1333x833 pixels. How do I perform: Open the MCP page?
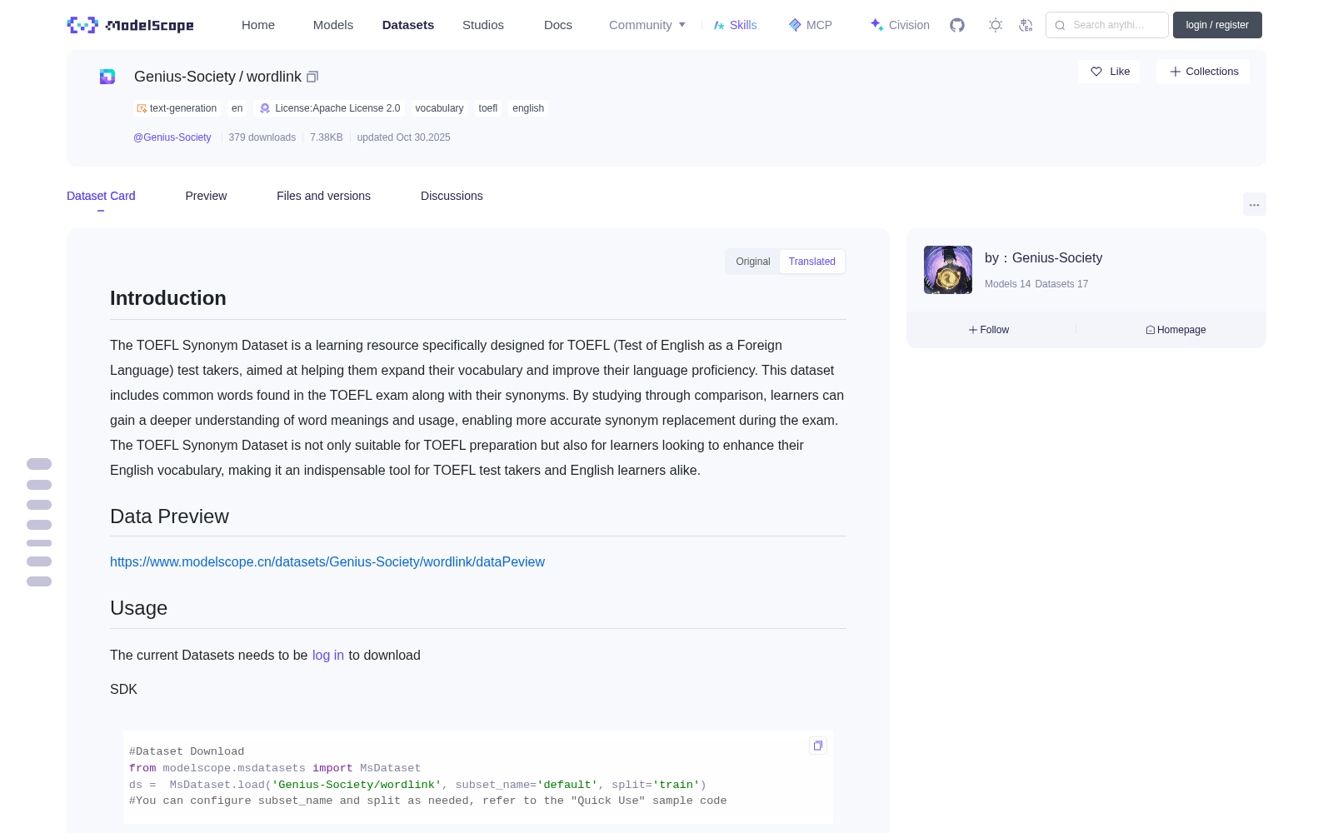pyautogui.click(x=811, y=25)
